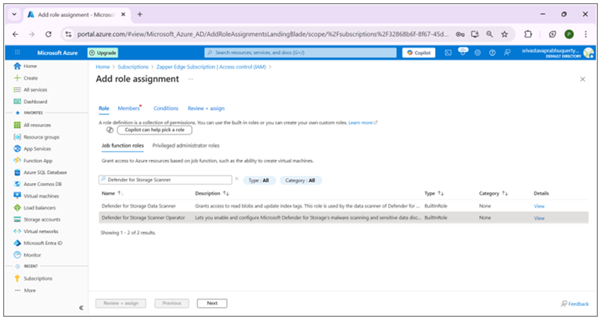The width and height of the screenshot is (601, 319).
Task: Sort the roles by Category column
Action: [x=493, y=193]
